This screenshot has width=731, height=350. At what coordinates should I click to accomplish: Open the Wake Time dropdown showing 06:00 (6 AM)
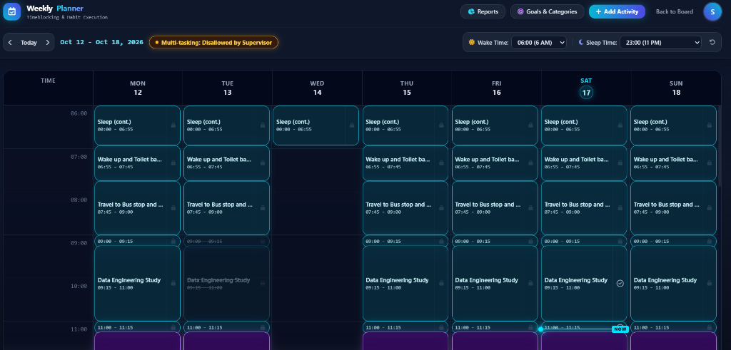click(x=539, y=42)
